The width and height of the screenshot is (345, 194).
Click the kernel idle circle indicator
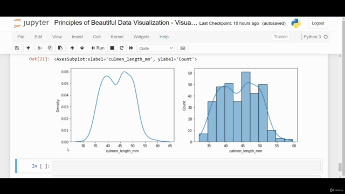[x=326, y=37]
